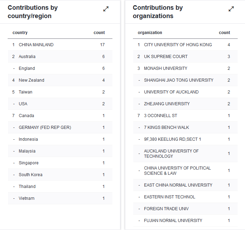Expand the Contributions by organizations panel
This screenshot has height=230, width=245.
click(x=231, y=9)
